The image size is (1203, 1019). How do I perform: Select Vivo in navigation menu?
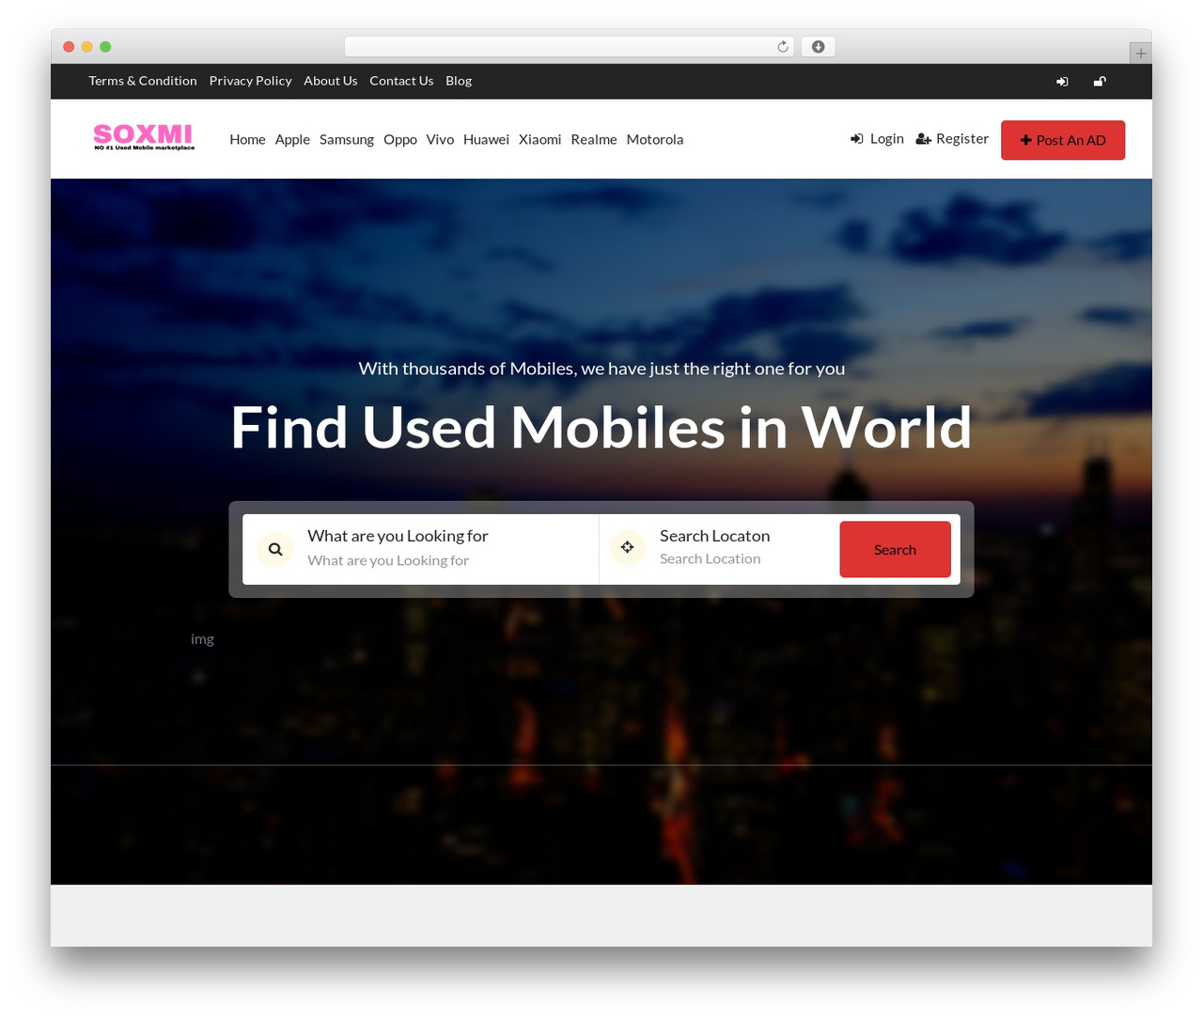440,139
